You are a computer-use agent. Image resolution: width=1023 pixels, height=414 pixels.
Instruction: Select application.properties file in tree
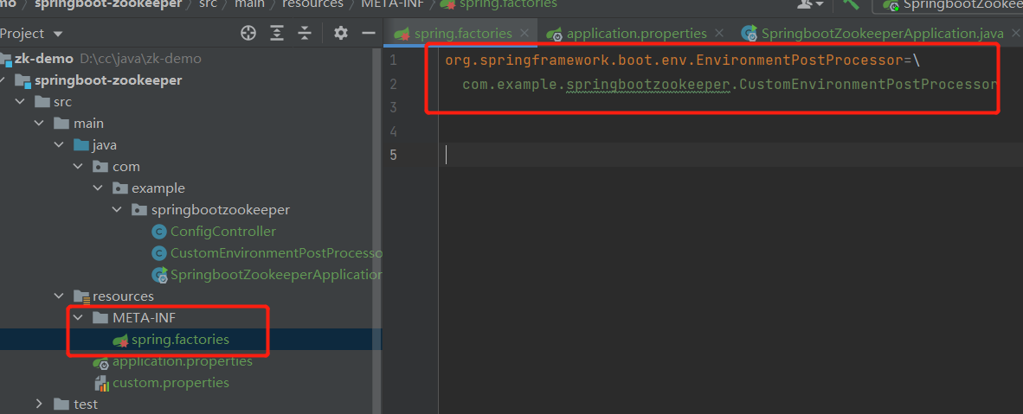pos(183,360)
